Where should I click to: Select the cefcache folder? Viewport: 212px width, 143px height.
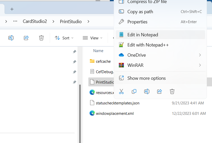(x=103, y=61)
